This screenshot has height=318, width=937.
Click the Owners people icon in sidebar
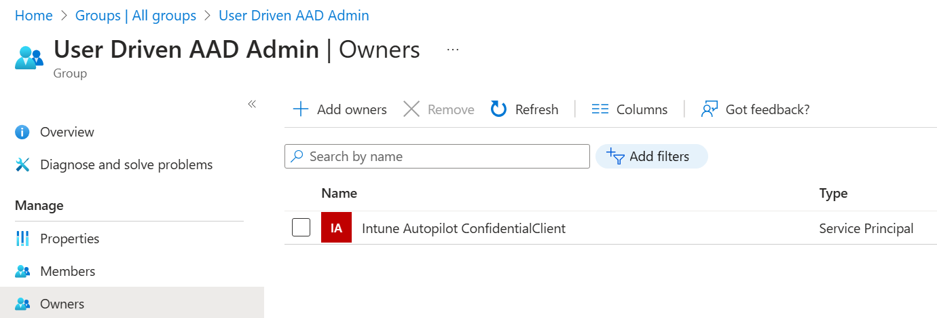pos(22,304)
